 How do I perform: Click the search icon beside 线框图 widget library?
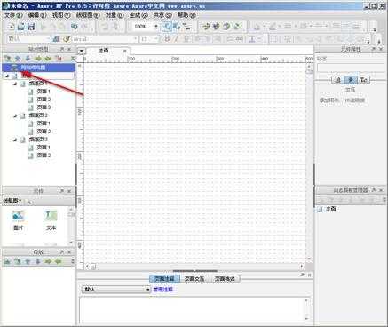pos(29,202)
